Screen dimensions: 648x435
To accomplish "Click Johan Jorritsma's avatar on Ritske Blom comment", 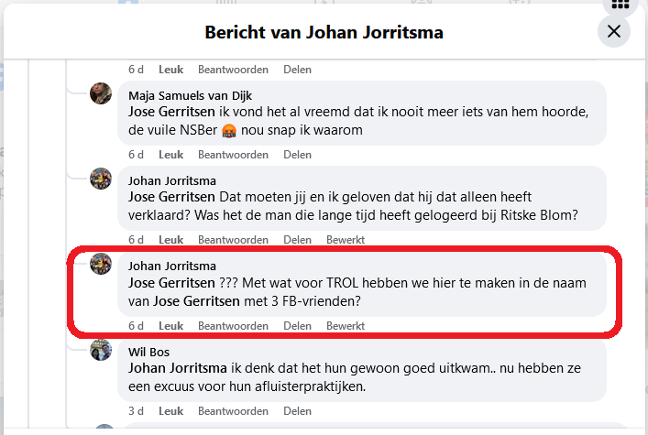I will [101, 179].
